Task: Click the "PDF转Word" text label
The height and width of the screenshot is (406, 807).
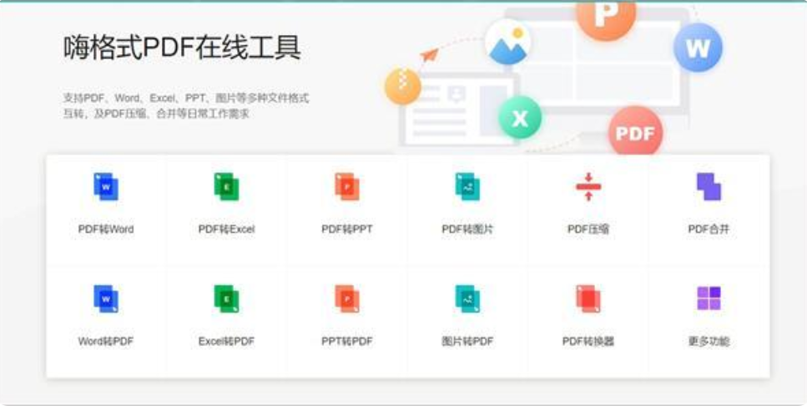Action: (x=106, y=229)
